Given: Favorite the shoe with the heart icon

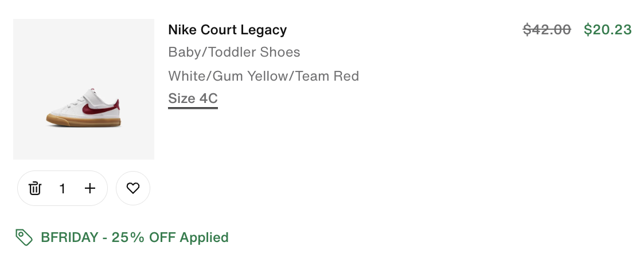Looking at the screenshot, I should pos(133,188).
